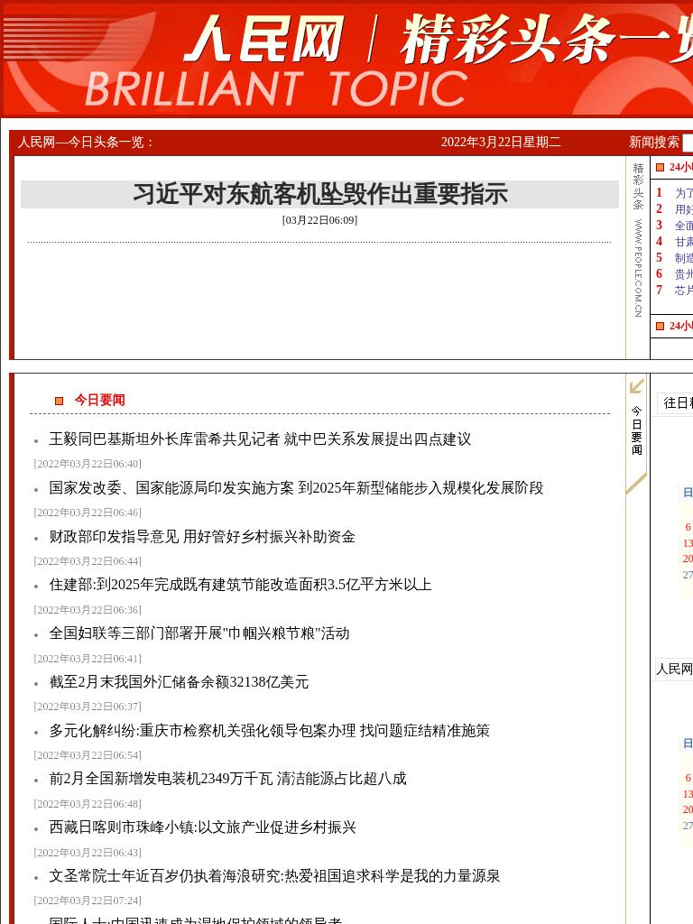The height and width of the screenshot is (924, 693).
Task: Open the number 7 ranked hot news item
Action: (684, 290)
